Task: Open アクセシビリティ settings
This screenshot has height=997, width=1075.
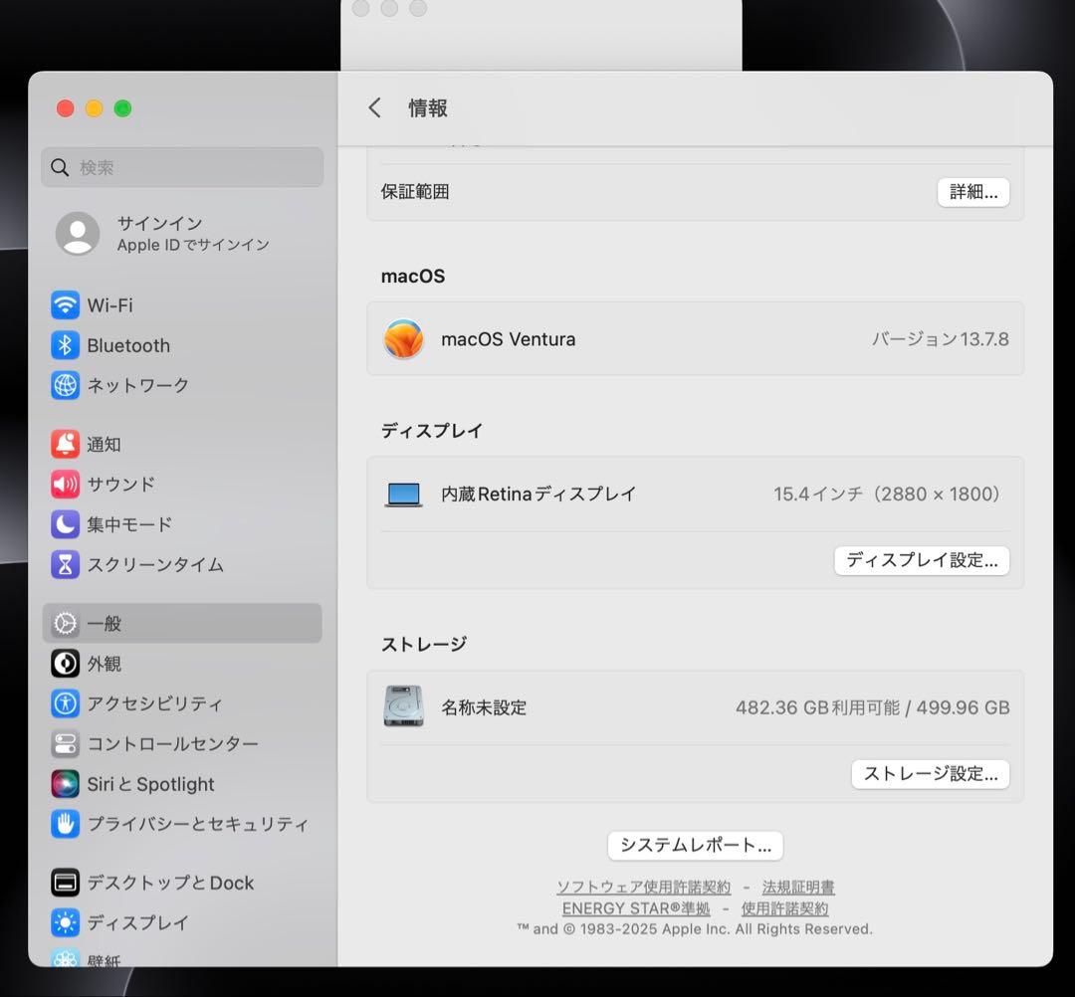Action: click(x=134, y=703)
